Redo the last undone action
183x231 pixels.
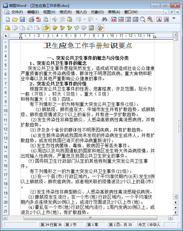[91, 19]
